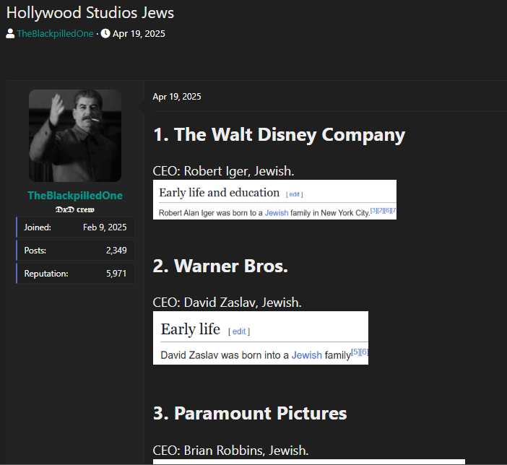
Task: Click the clock icon next to the thread date
Action: pyautogui.click(x=105, y=33)
